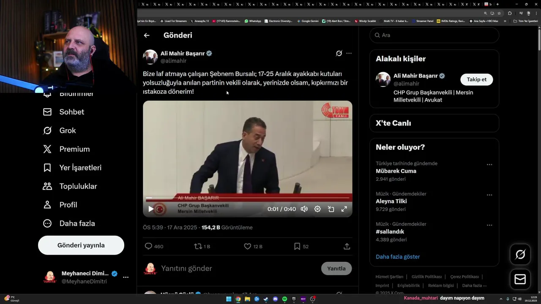Image resolution: width=541 pixels, height=304 pixels.
Task: Open account menu dots next to Meyhaneci Dimitri
Action: pyautogui.click(x=126, y=277)
